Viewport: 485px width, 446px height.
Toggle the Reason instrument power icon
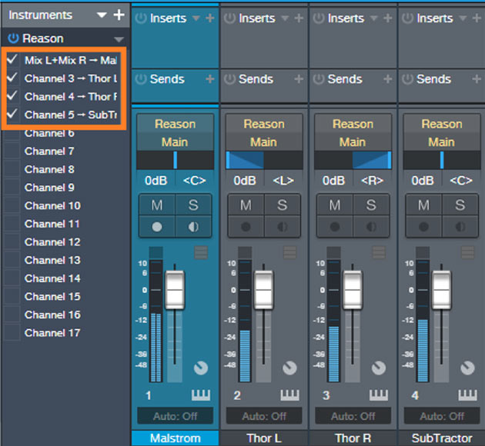(13, 38)
